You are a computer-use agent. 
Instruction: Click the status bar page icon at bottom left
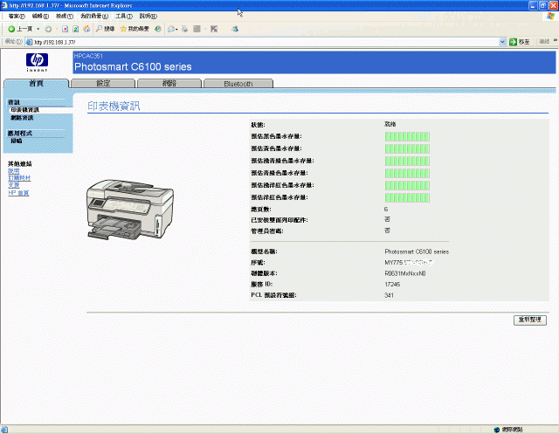tap(4, 430)
